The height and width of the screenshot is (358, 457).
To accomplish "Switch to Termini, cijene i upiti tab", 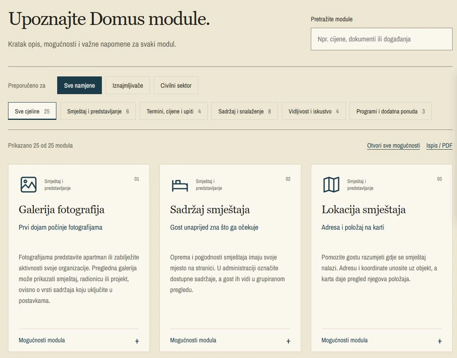I will point(174,111).
